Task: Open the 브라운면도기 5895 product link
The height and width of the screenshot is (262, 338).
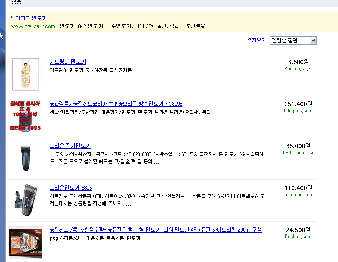Action: click(x=71, y=188)
